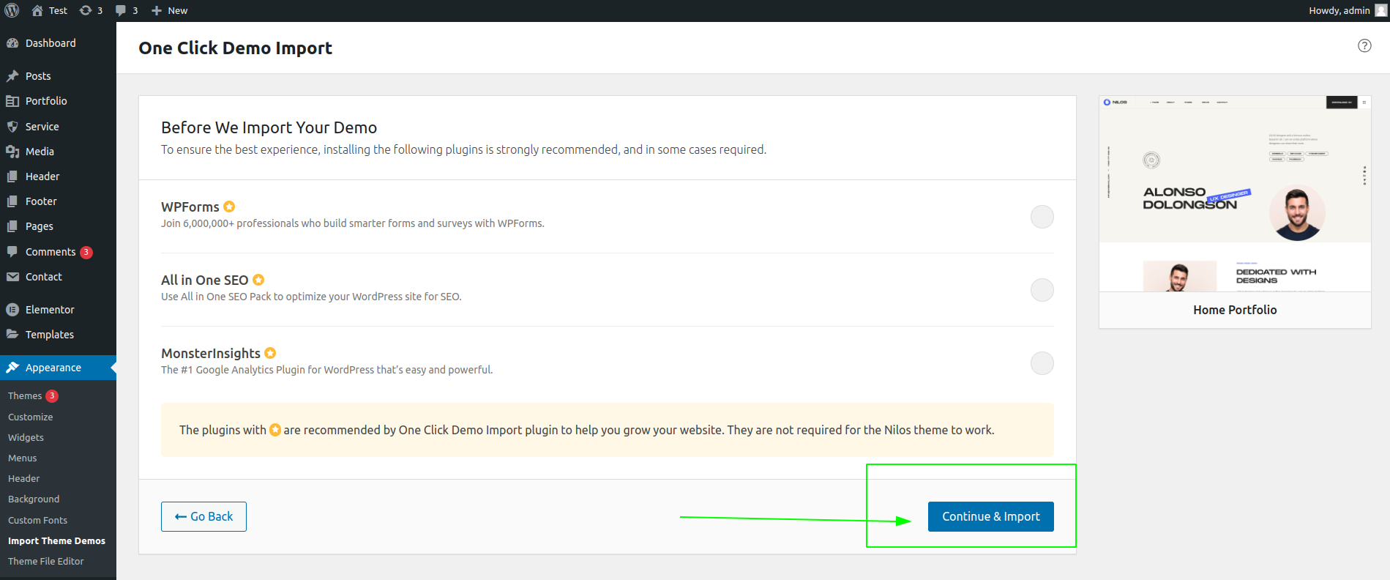Viewport: 1390px width, 580px height.
Task: Open the Widgets submenu link
Action: point(26,437)
